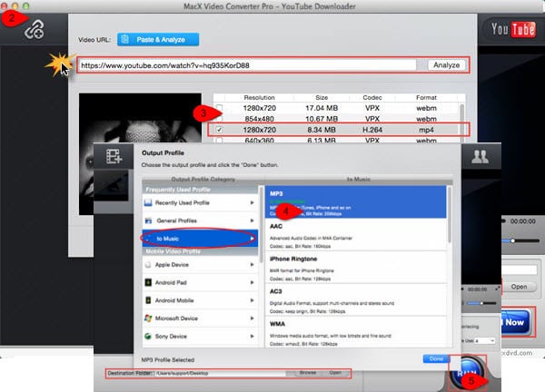Select the AC3 output format
This screenshot has height=392, width=545.
[355, 300]
